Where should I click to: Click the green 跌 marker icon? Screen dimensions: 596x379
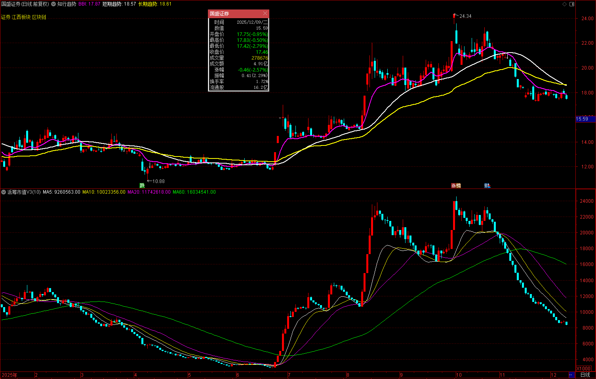(142, 185)
